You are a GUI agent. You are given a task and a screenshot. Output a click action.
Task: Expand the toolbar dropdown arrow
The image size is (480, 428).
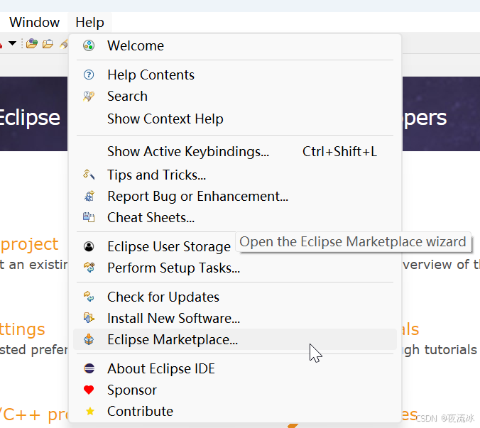click(x=12, y=43)
